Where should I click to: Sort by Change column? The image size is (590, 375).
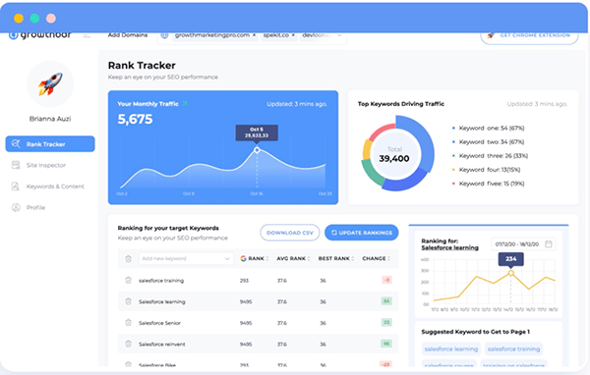(x=376, y=258)
